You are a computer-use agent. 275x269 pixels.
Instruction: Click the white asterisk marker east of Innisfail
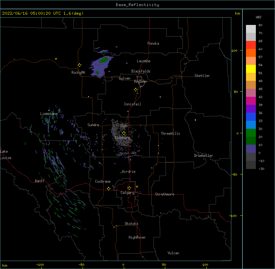tap(160, 97)
